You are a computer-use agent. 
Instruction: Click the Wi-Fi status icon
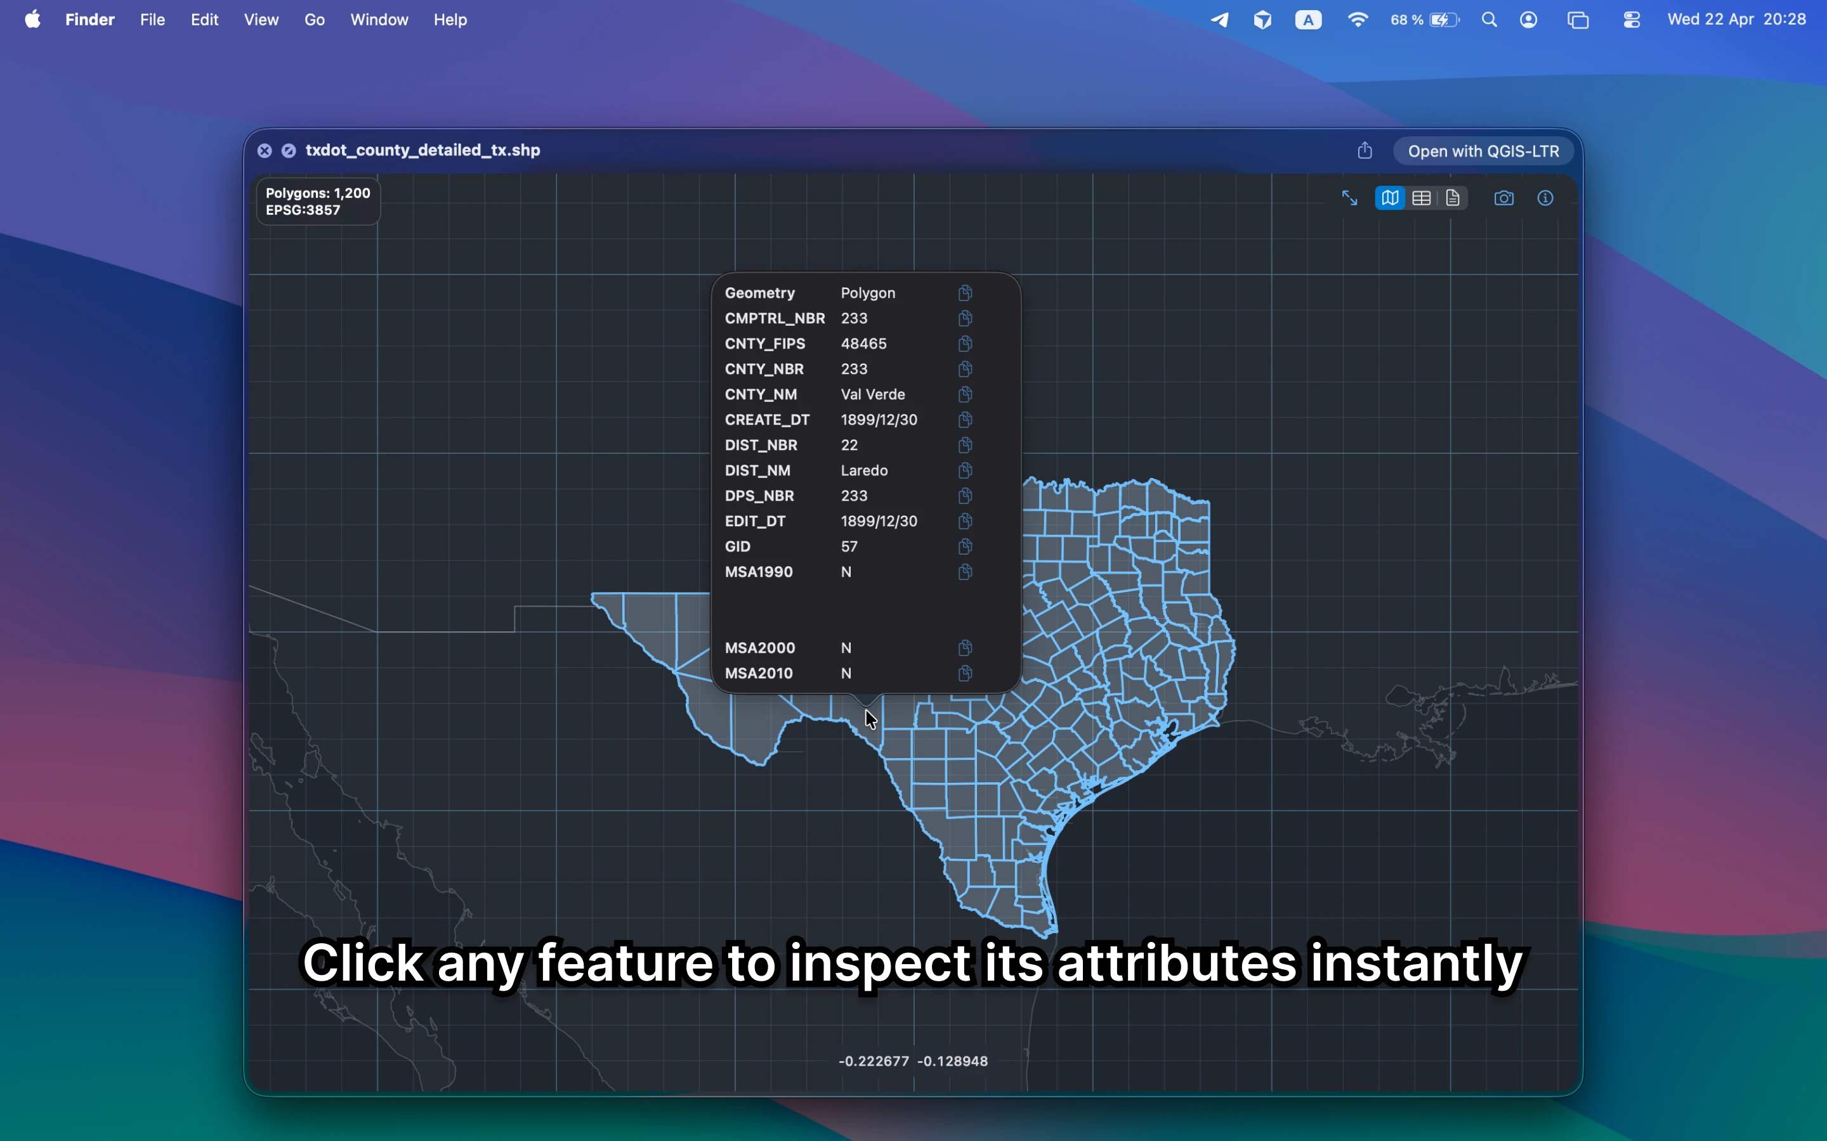1358,20
